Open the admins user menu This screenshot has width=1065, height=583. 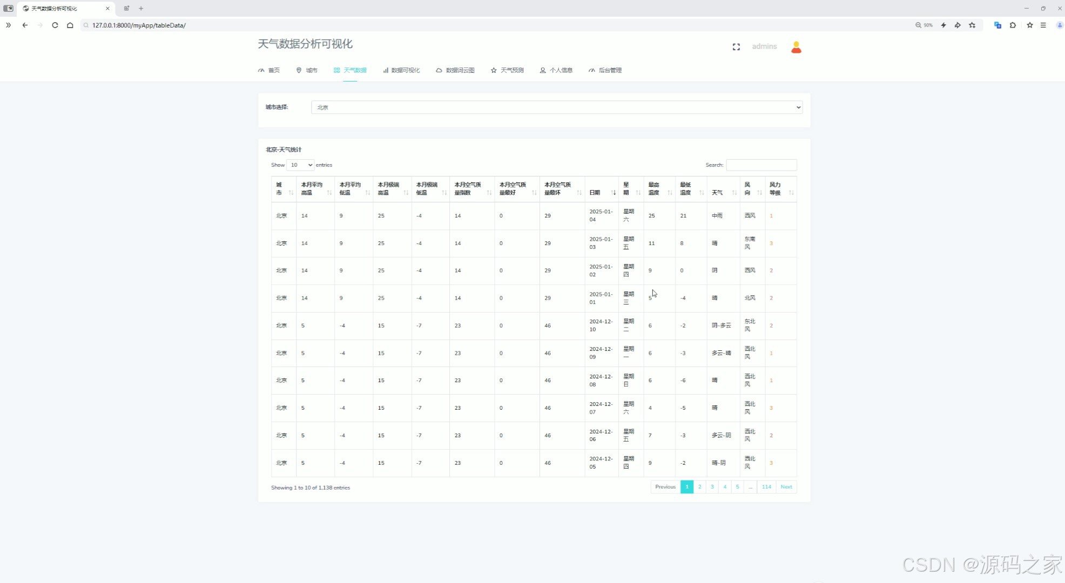tap(764, 46)
